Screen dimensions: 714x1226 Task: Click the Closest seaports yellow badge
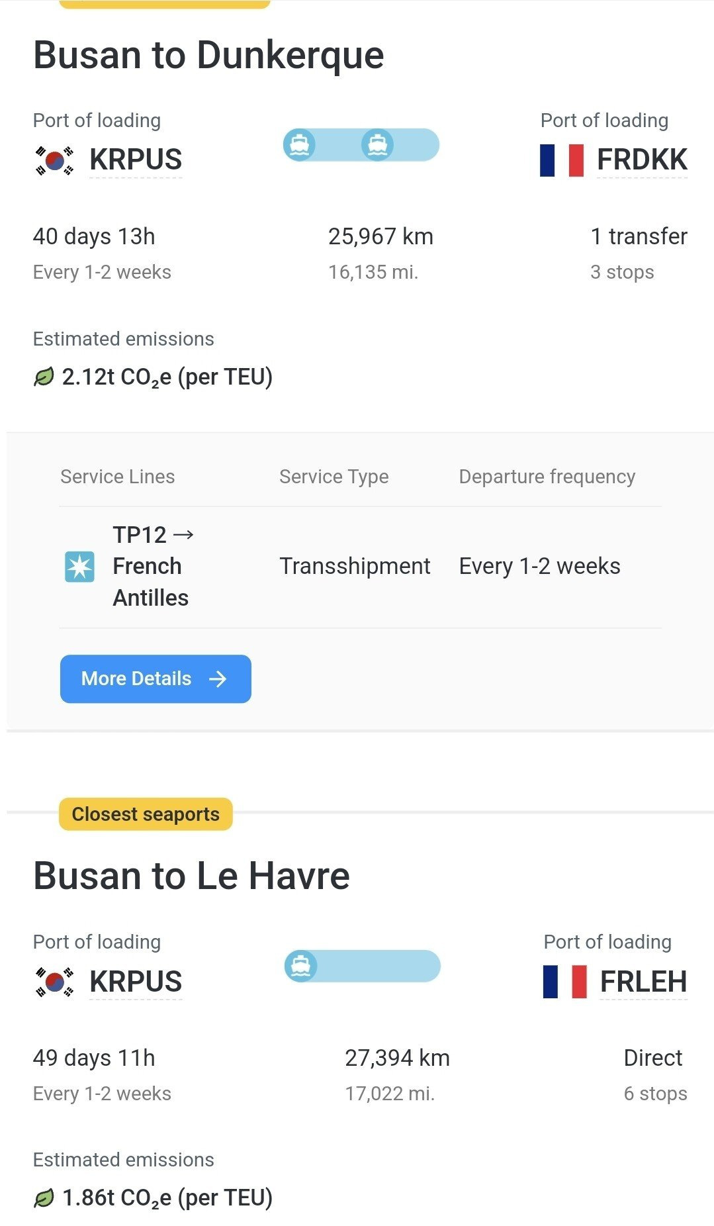146,814
